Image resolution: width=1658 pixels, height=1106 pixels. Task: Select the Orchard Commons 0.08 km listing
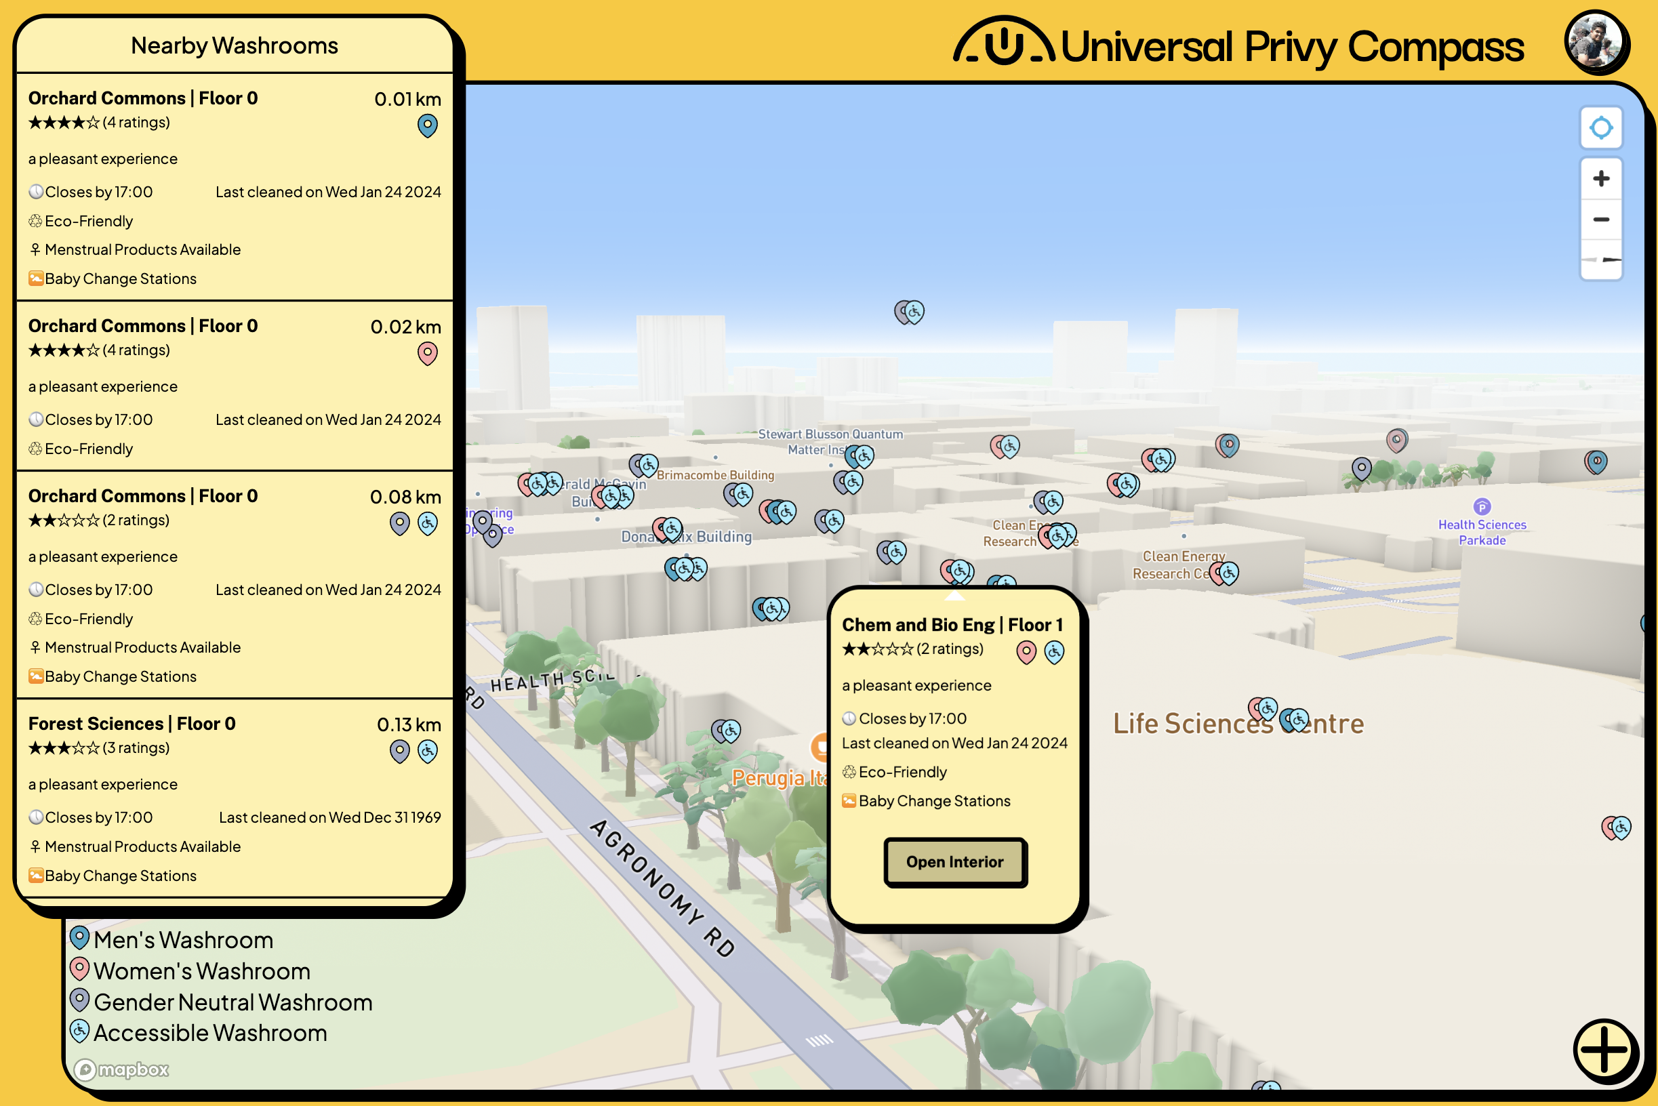point(235,586)
